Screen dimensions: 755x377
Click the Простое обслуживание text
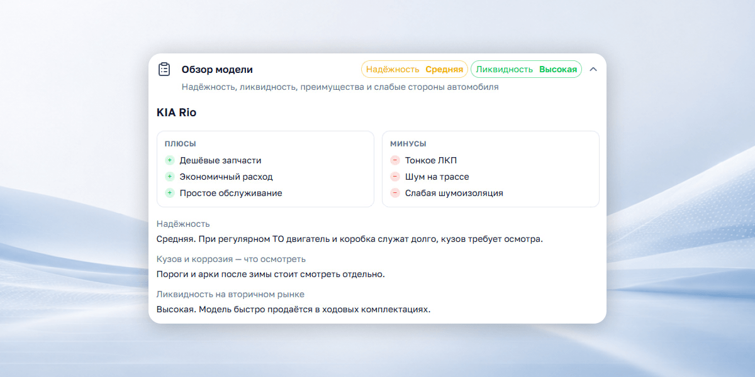point(231,193)
